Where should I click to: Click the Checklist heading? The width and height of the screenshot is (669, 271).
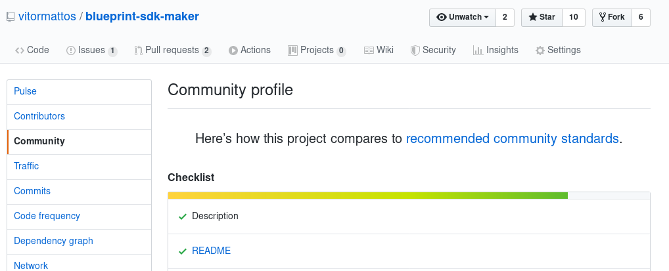[191, 177]
